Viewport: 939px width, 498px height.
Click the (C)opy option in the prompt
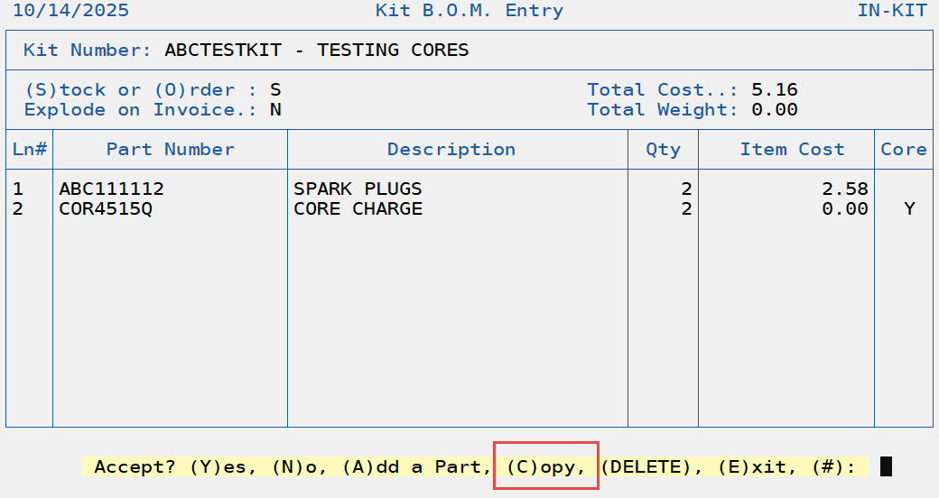[x=546, y=466]
